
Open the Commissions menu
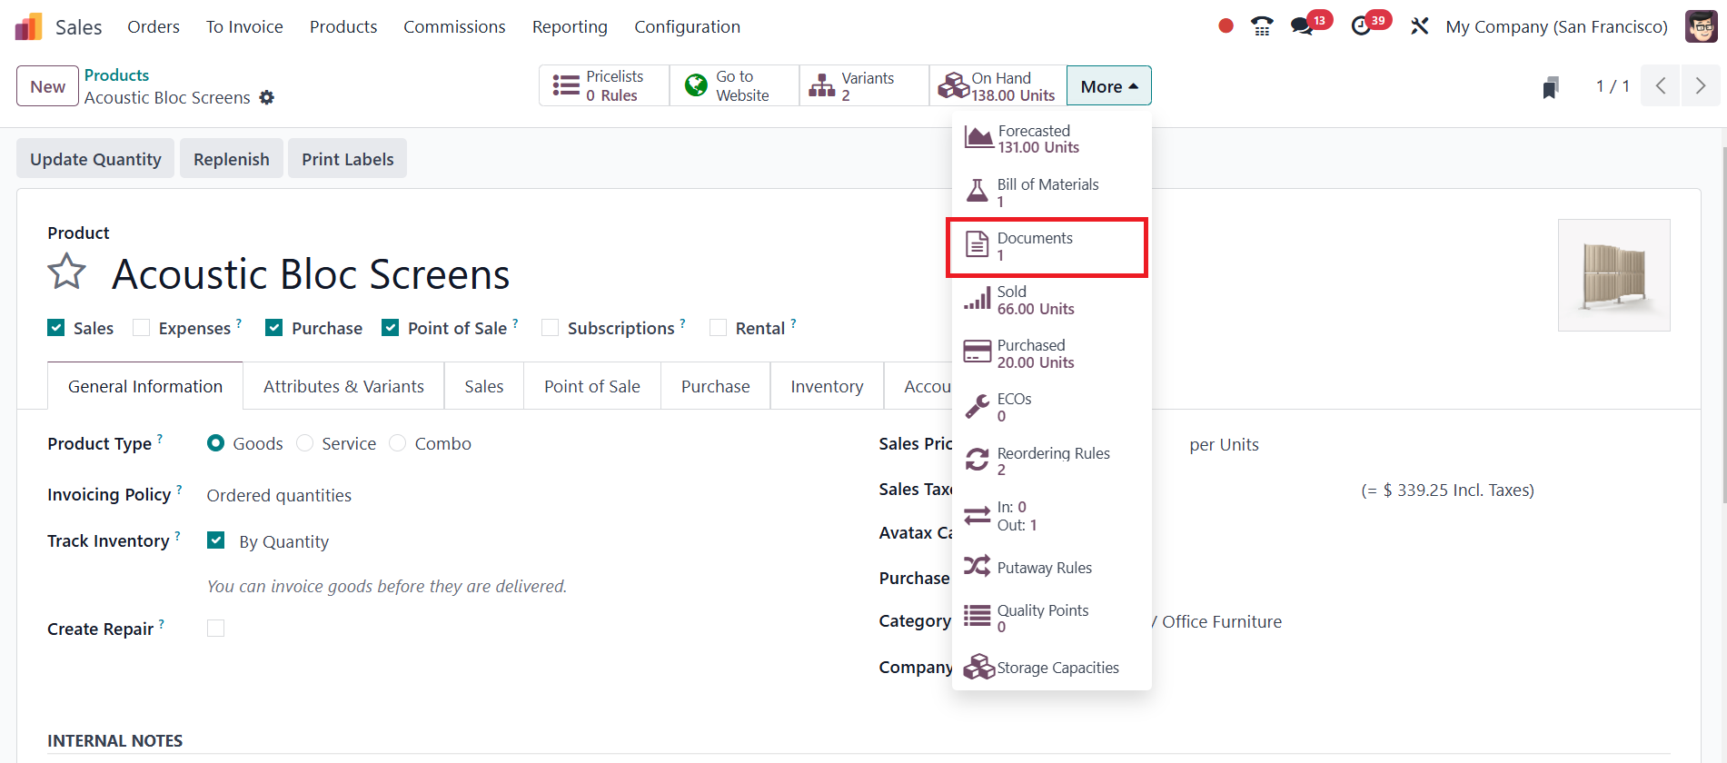click(454, 27)
